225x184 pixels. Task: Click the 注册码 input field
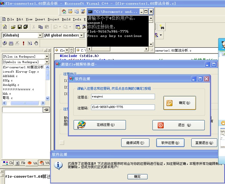click(123, 107)
